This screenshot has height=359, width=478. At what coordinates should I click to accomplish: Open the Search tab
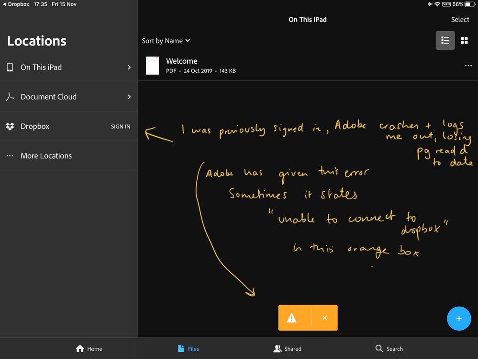click(389, 349)
